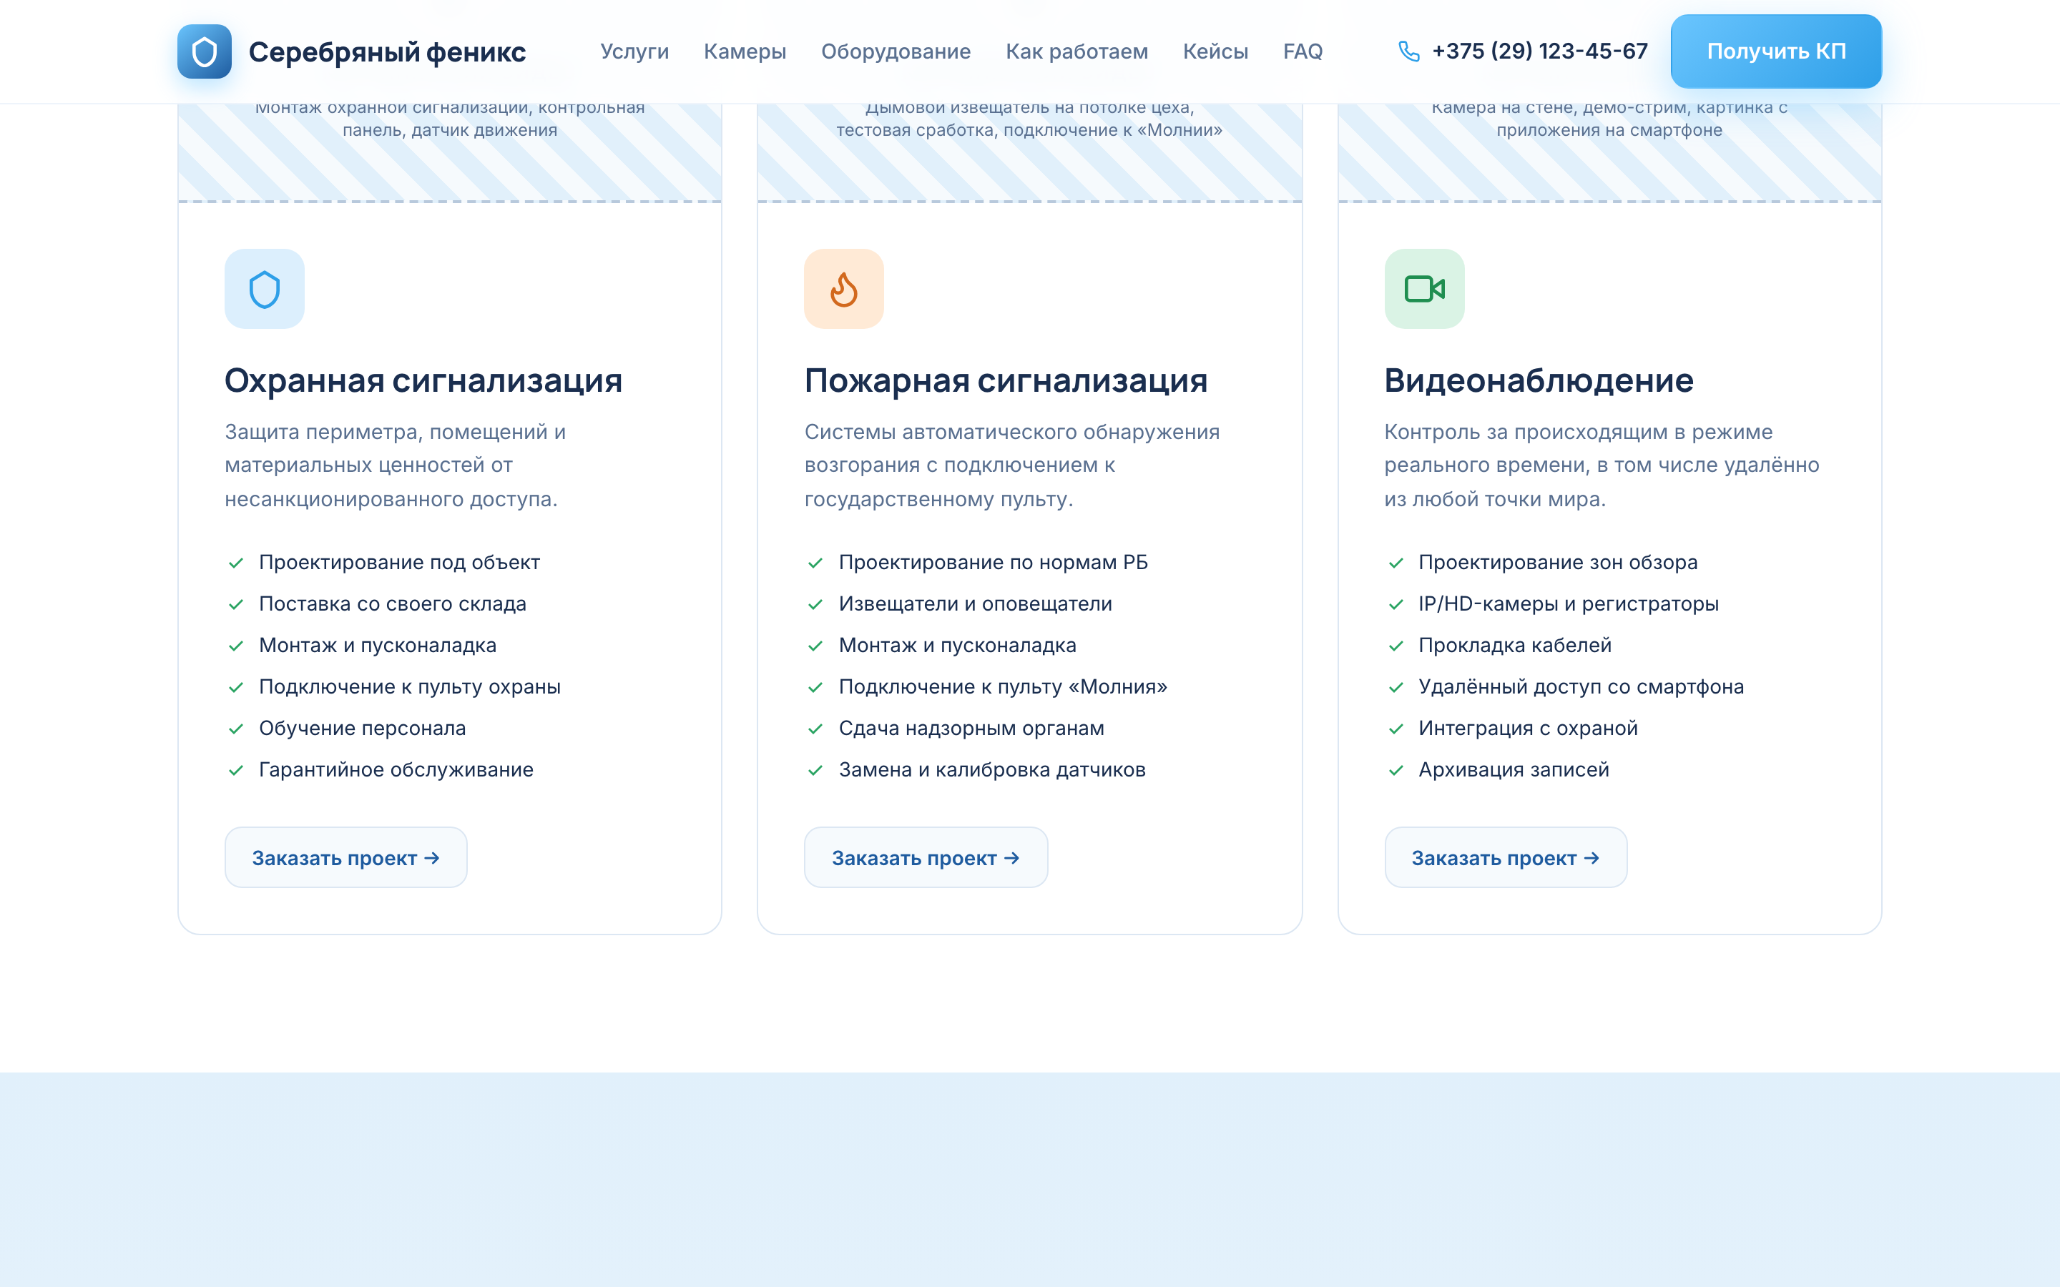Click the Пожарная сигнализация heading
Image resolution: width=2060 pixels, height=1287 pixels.
point(1005,380)
